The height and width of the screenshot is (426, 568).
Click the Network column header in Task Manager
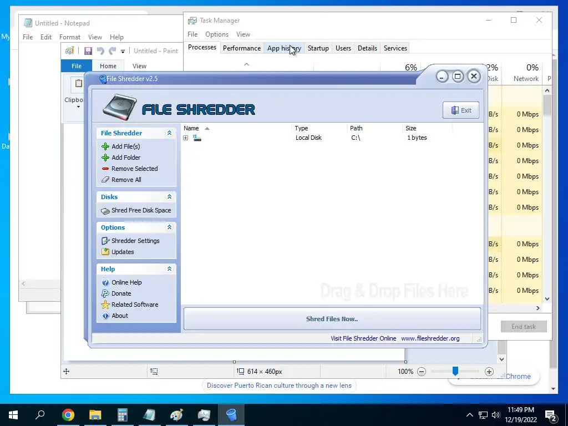pos(522,73)
